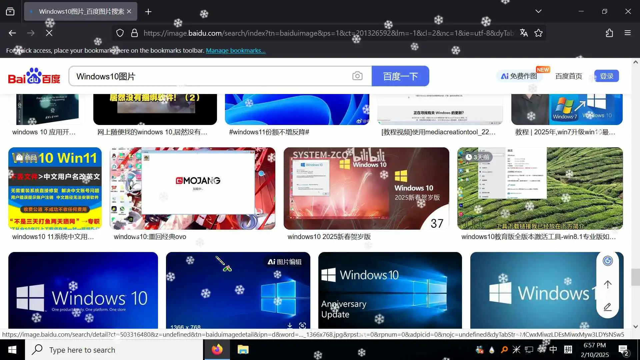The image size is (640, 360).
Task: Open the MOJANG windows10 thumbnail
Action: point(192,188)
